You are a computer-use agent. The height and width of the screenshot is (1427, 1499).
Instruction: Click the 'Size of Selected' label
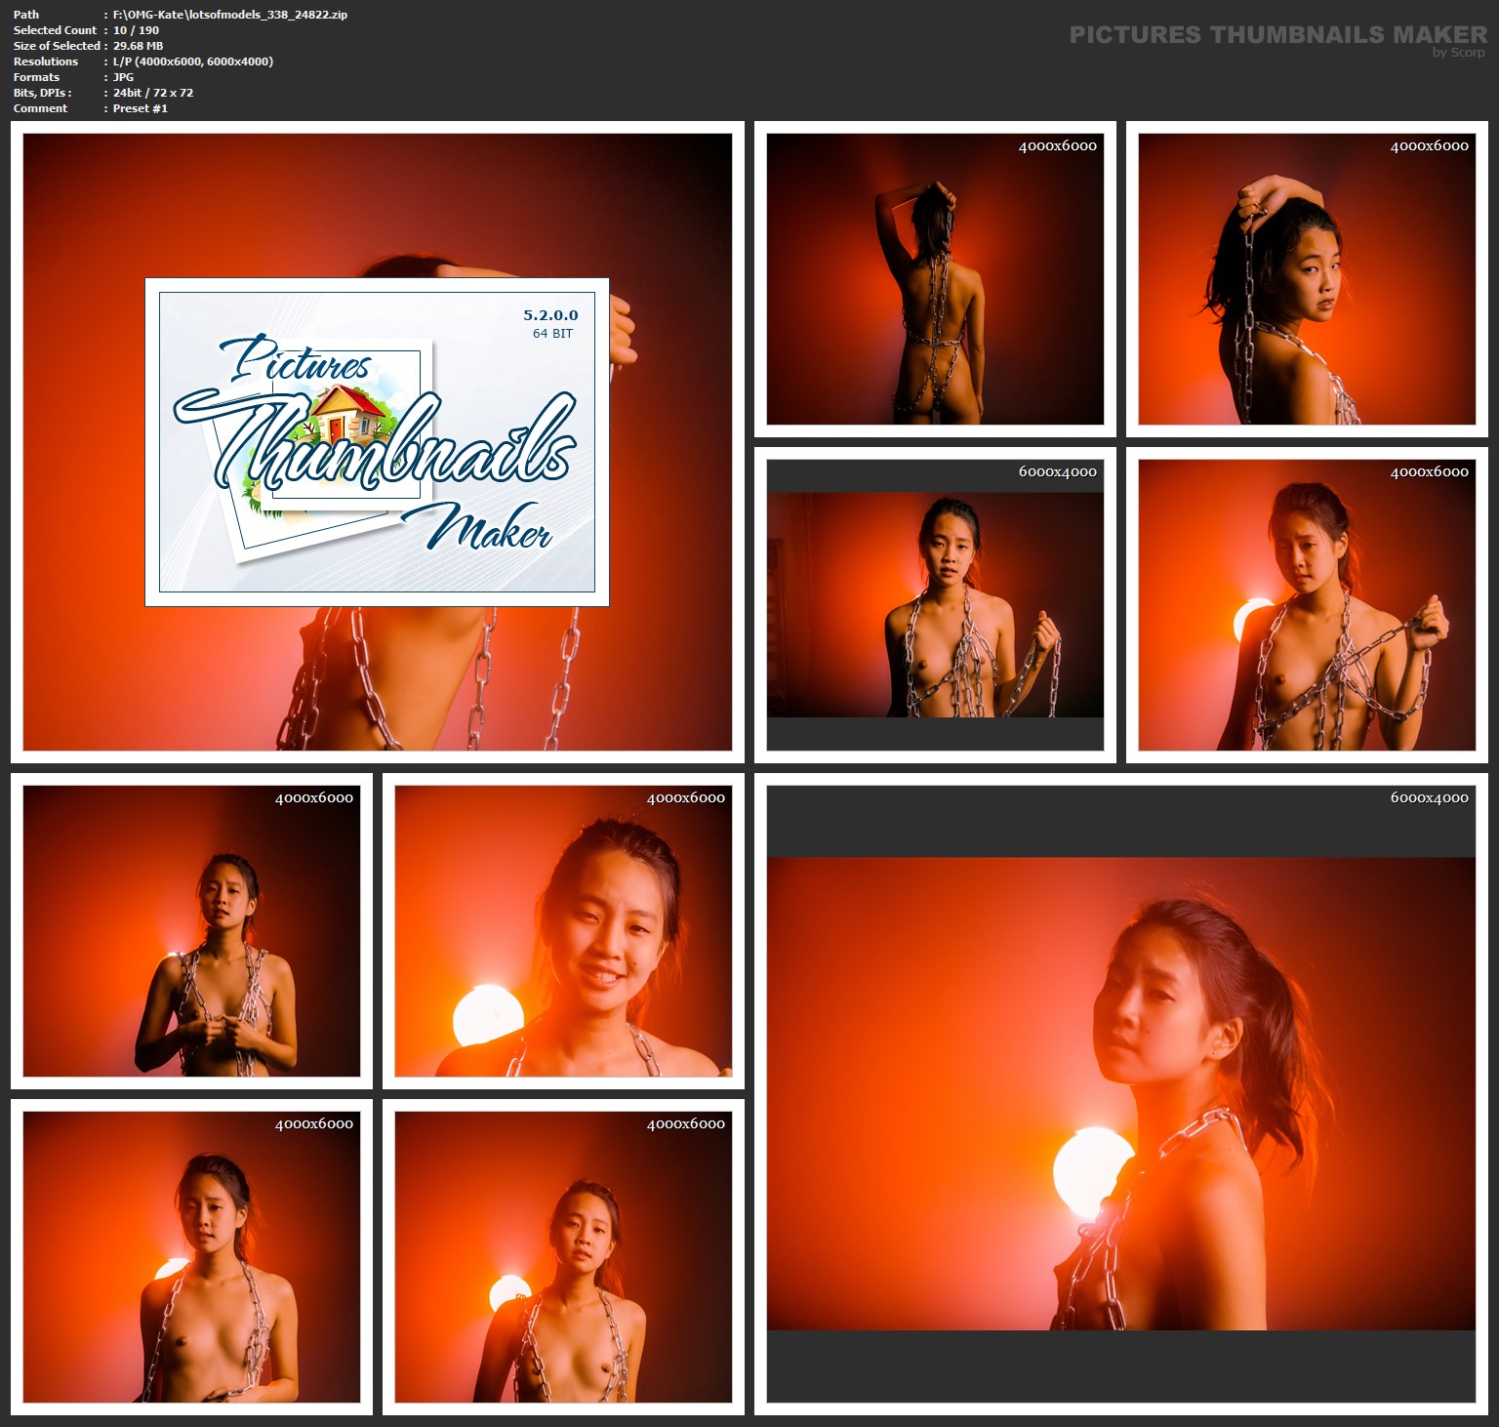coord(57,46)
